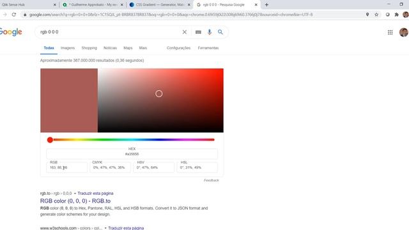The image size is (409, 230).
Task: Click the selected color preview swatch
Action: point(69,100)
